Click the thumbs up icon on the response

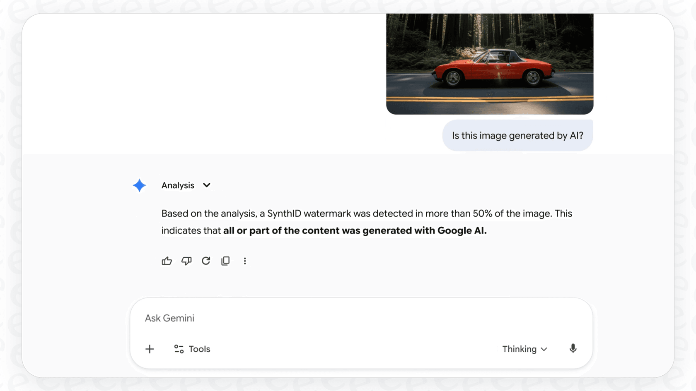(x=167, y=261)
